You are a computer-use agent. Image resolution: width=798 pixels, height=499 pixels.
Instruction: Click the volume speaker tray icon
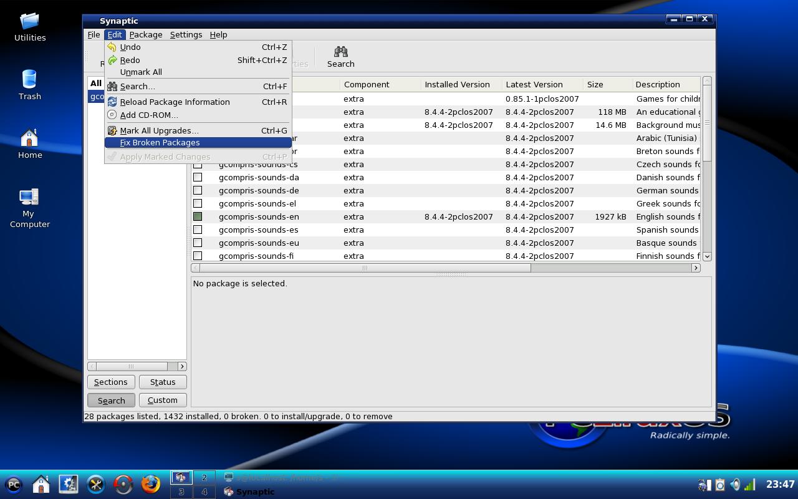tap(736, 485)
